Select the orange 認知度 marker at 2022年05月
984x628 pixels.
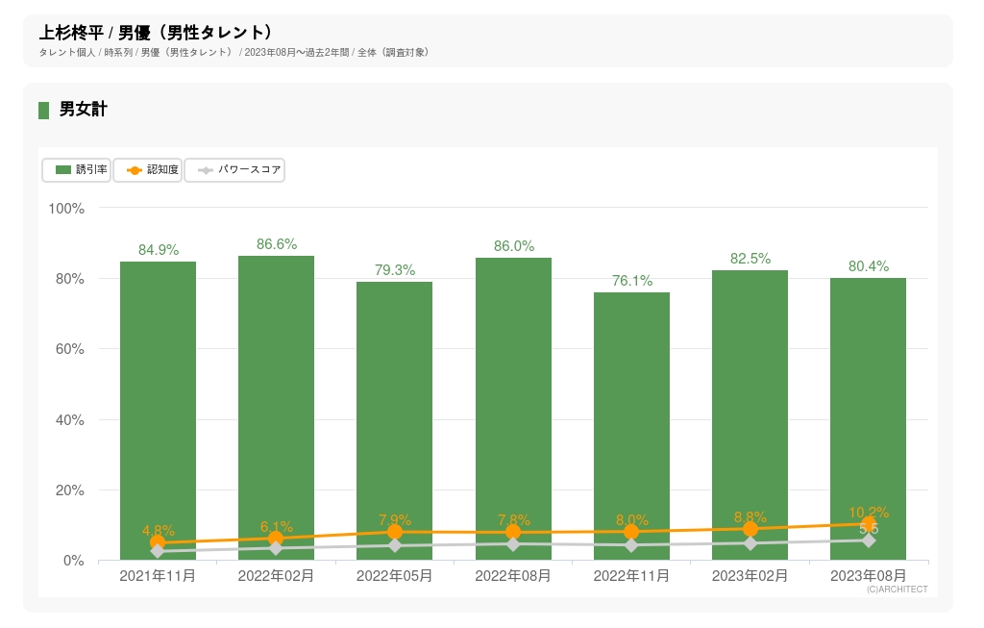[x=395, y=532]
